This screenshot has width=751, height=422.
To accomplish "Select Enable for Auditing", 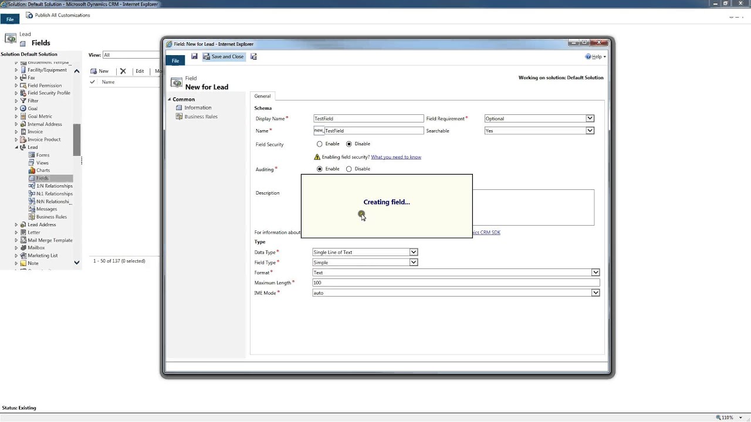I will point(319,169).
